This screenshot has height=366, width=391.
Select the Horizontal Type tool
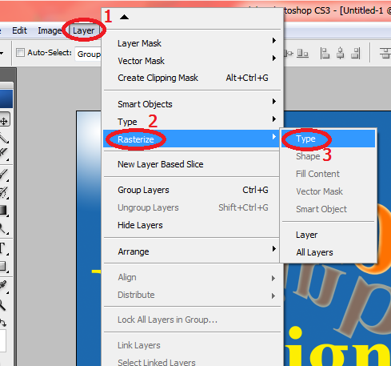coord(3,248)
